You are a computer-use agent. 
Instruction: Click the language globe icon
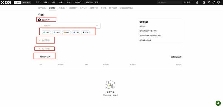point(219,2)
